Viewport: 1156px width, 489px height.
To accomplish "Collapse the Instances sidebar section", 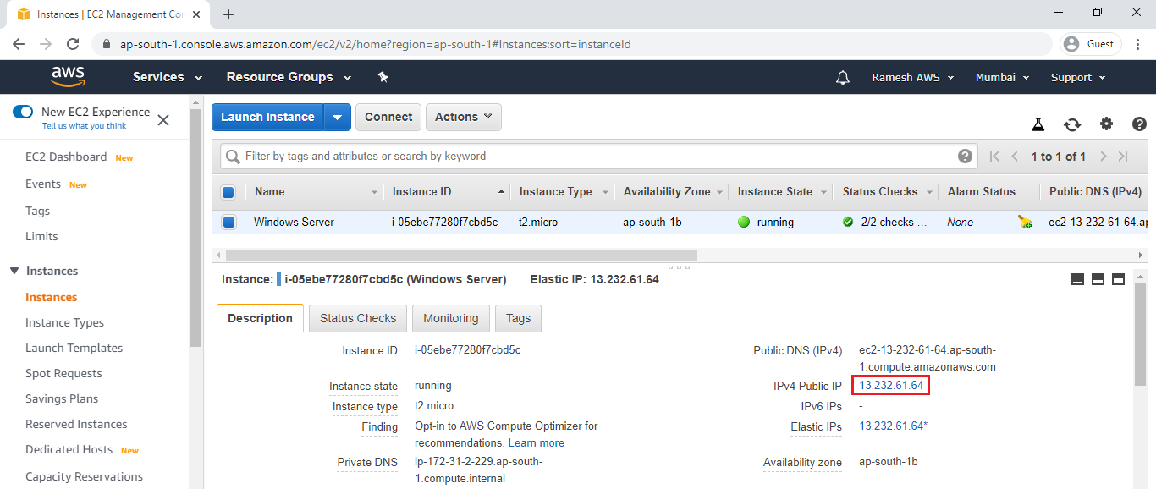I will 14,272.
